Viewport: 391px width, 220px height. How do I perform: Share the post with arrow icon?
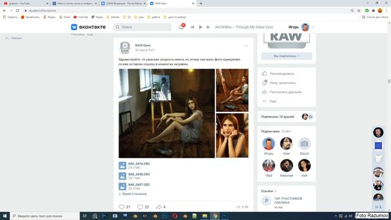(159, 207)
